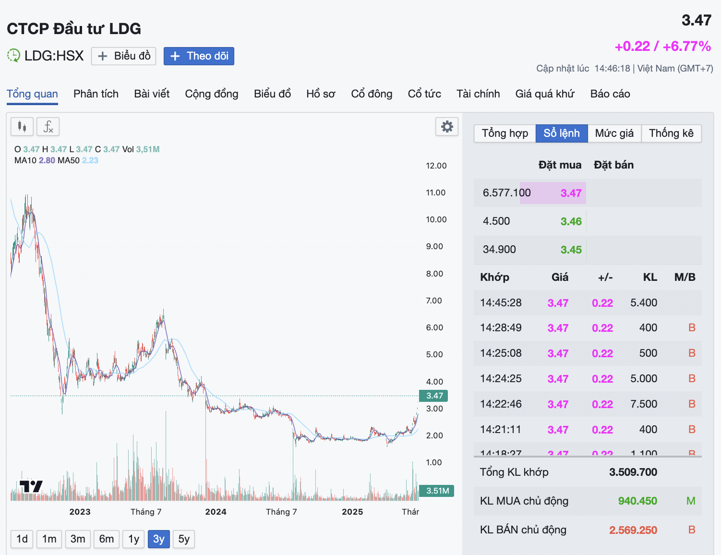
Task: Select the Thống kê panel tab
Action: (x=671, y=133)
